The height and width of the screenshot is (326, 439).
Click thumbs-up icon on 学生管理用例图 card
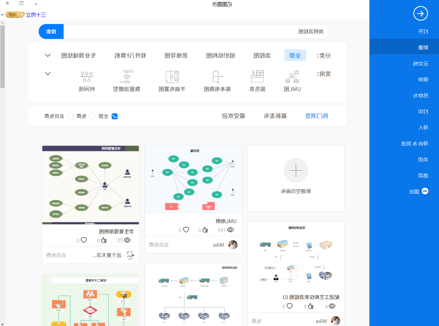pos(104,240)
